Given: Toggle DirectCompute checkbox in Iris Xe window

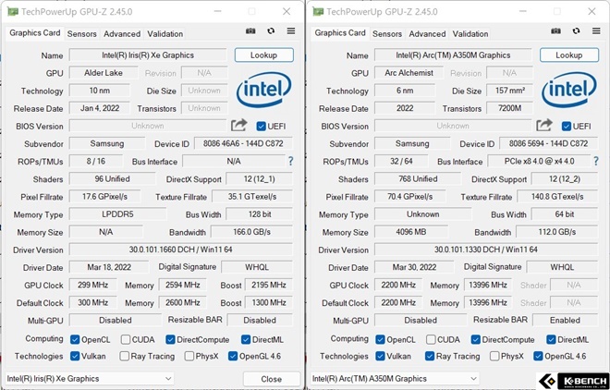Looking at the screenshot, I should click(x=170, y=339).
